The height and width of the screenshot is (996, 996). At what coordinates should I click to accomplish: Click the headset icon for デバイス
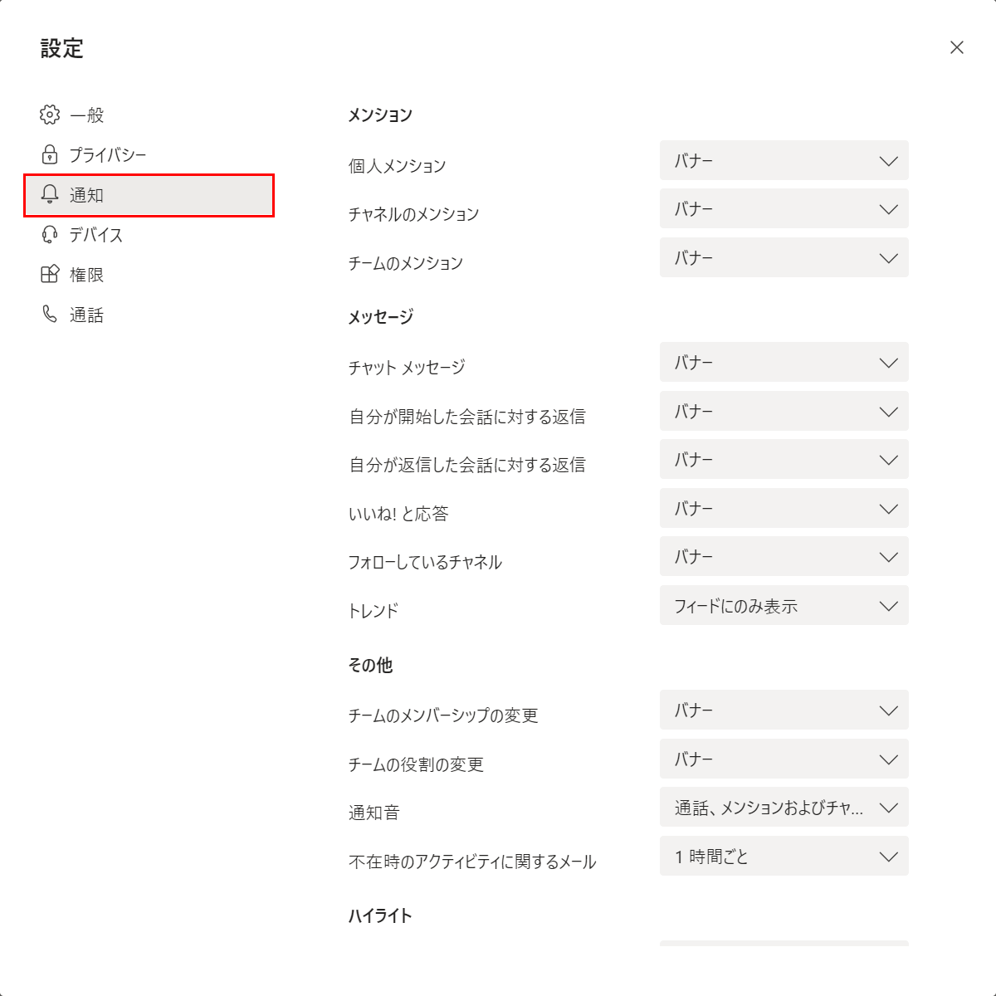50,234
